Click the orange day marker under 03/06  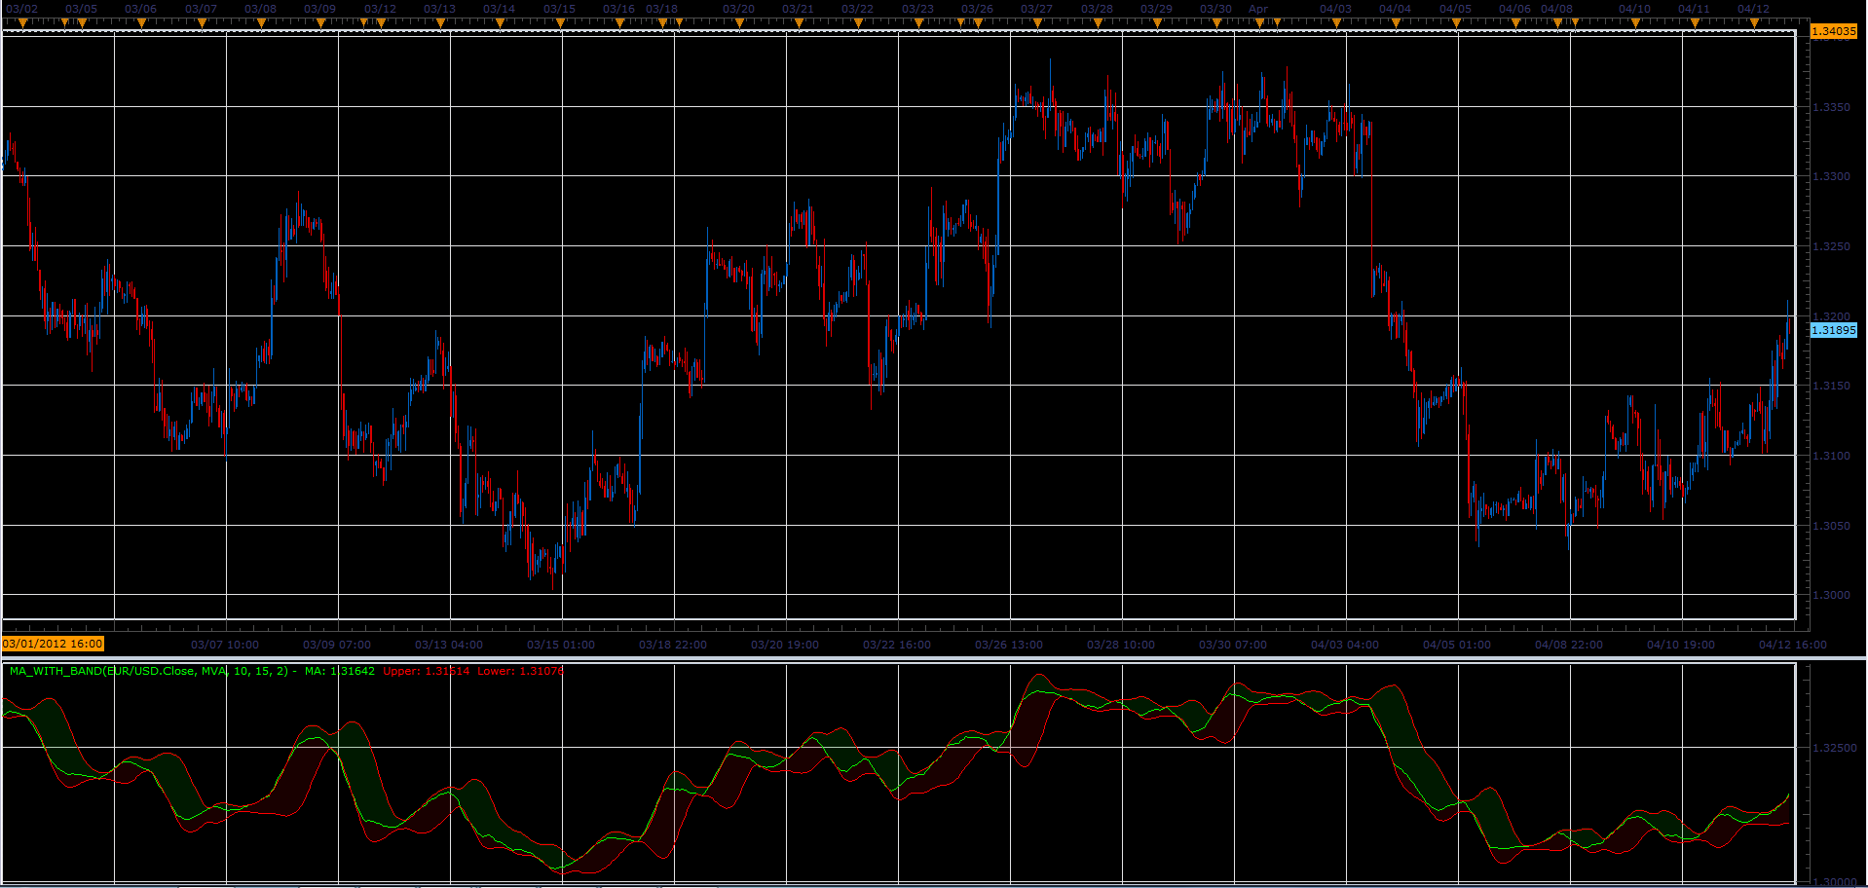(x=141, y=23)
